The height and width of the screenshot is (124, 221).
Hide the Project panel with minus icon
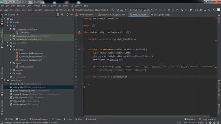point(71,14)
